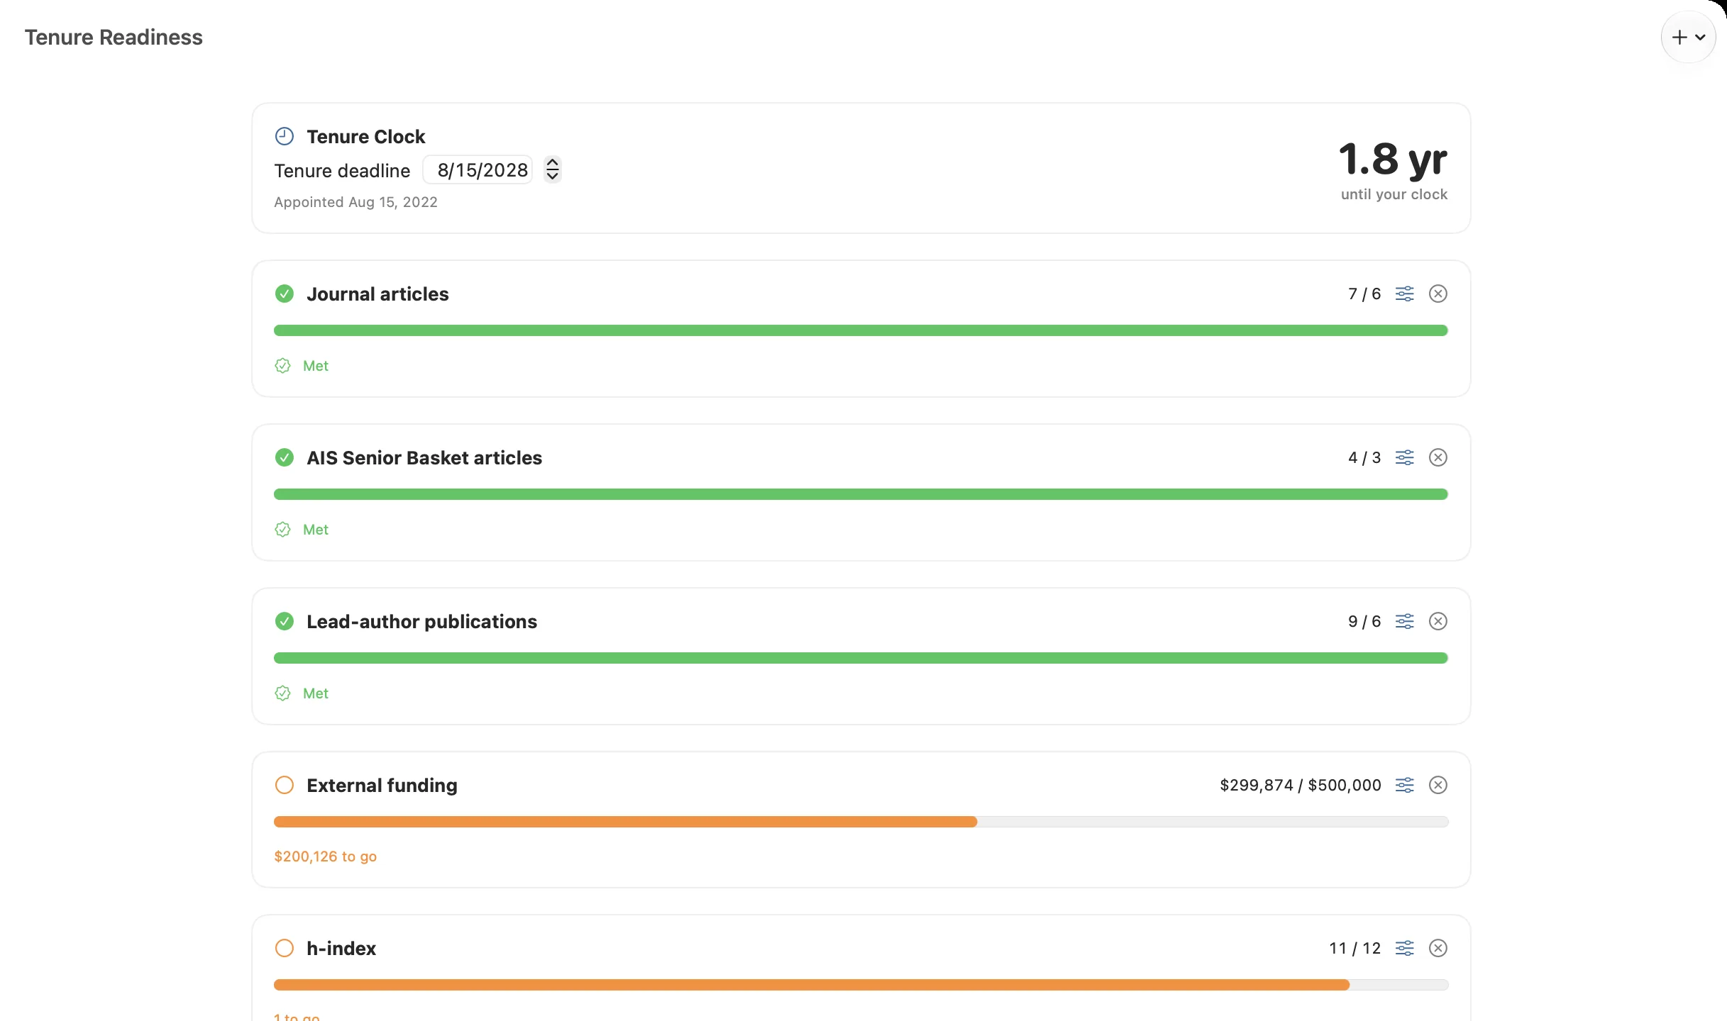1727x1021 pixels.
Task: Click the h-index progress bar
Action: click(x=861, y=985)
